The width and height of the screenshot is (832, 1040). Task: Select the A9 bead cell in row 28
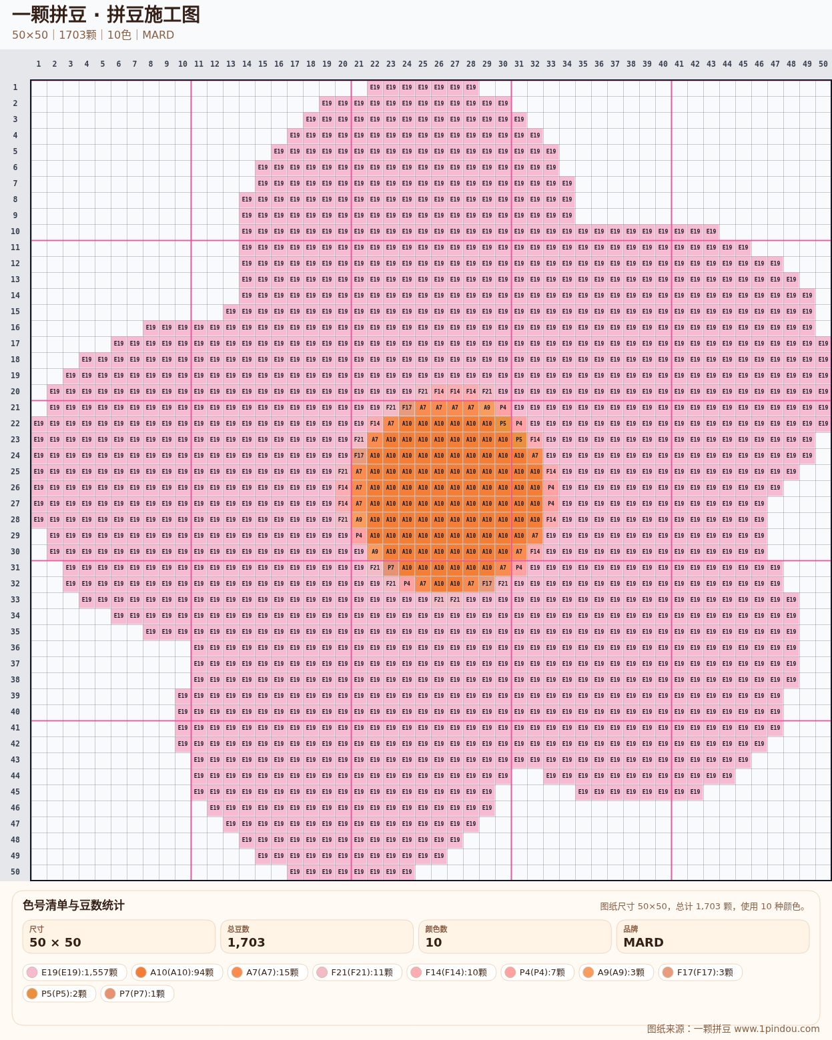(x=359, y=520)
